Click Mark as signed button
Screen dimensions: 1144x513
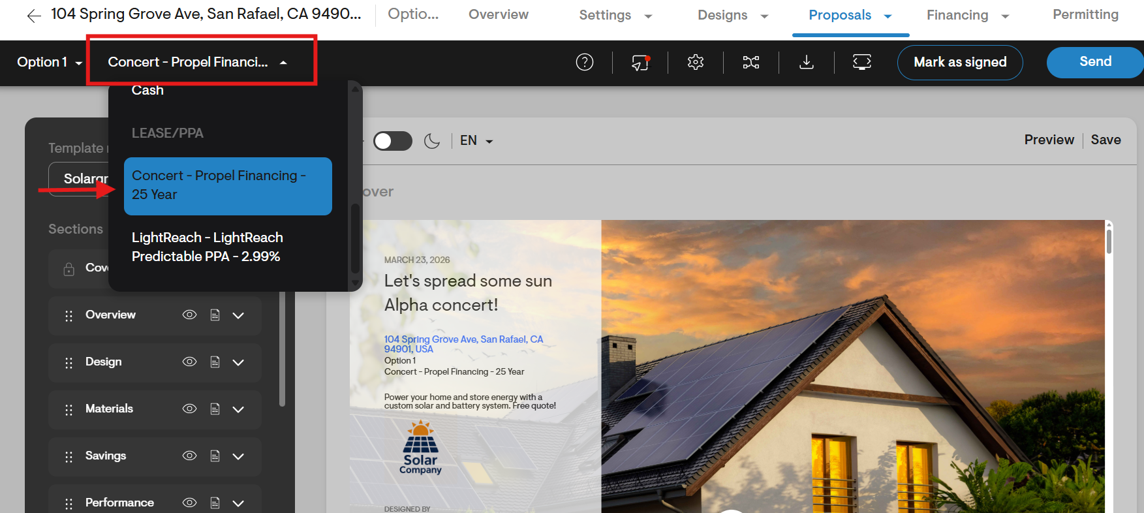pos(960,63)
